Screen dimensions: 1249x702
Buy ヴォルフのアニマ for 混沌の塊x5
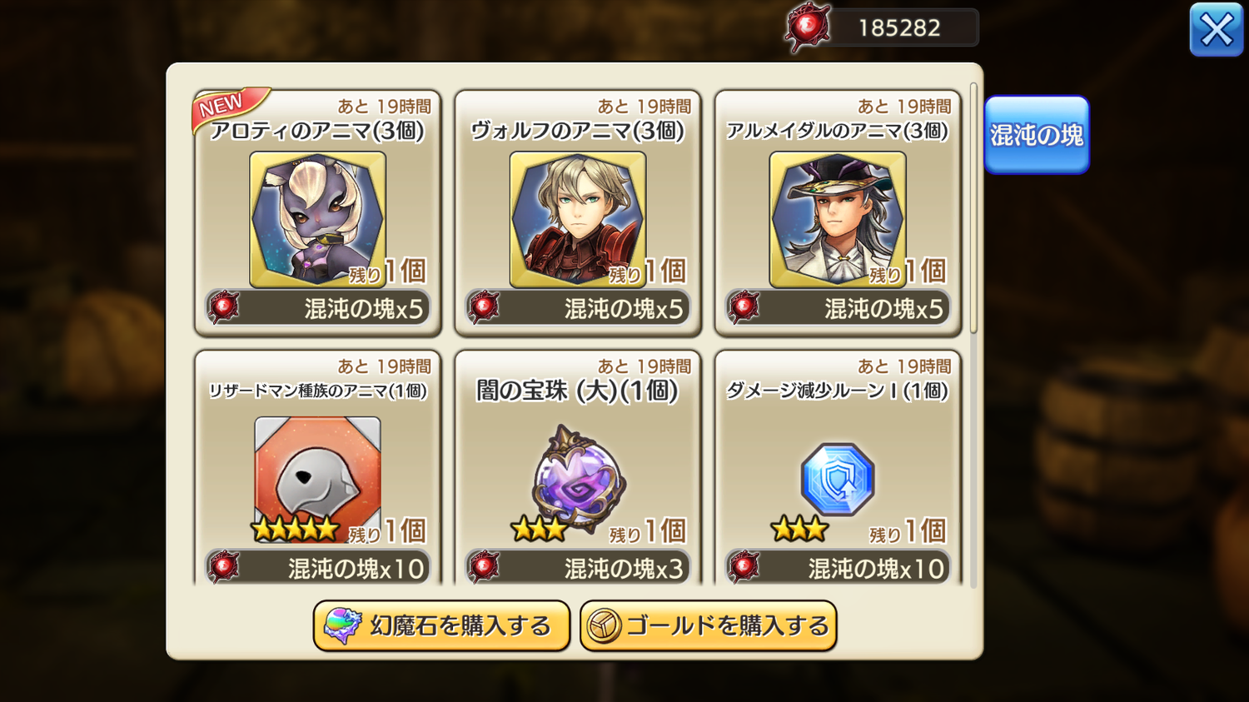pyautogui.click(x=578, y=308)
